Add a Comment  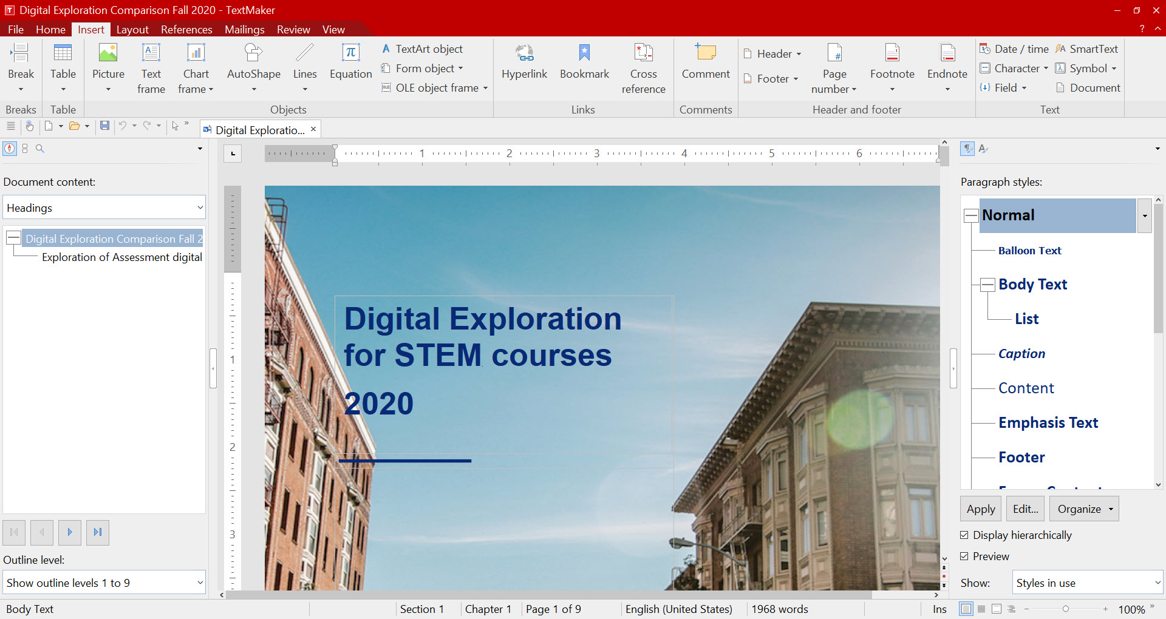click(706, 62)
